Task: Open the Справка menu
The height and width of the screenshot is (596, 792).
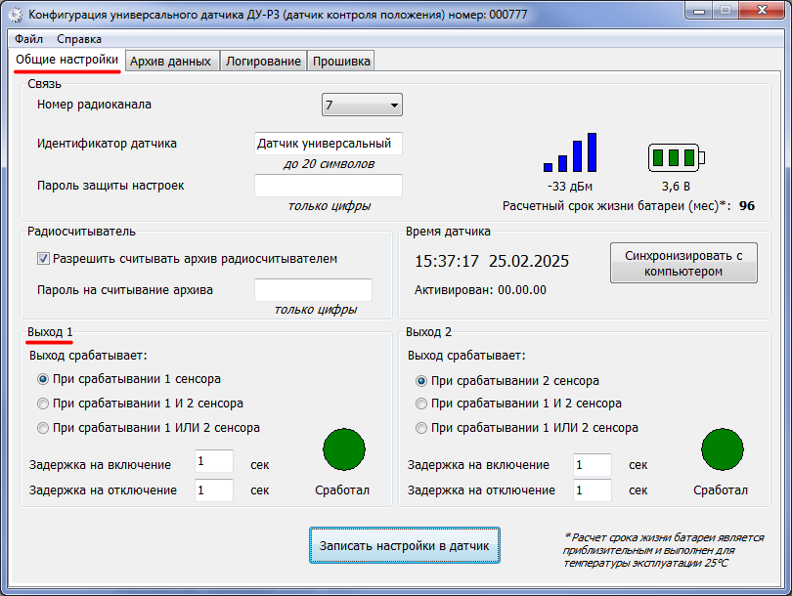Action: 79,39
